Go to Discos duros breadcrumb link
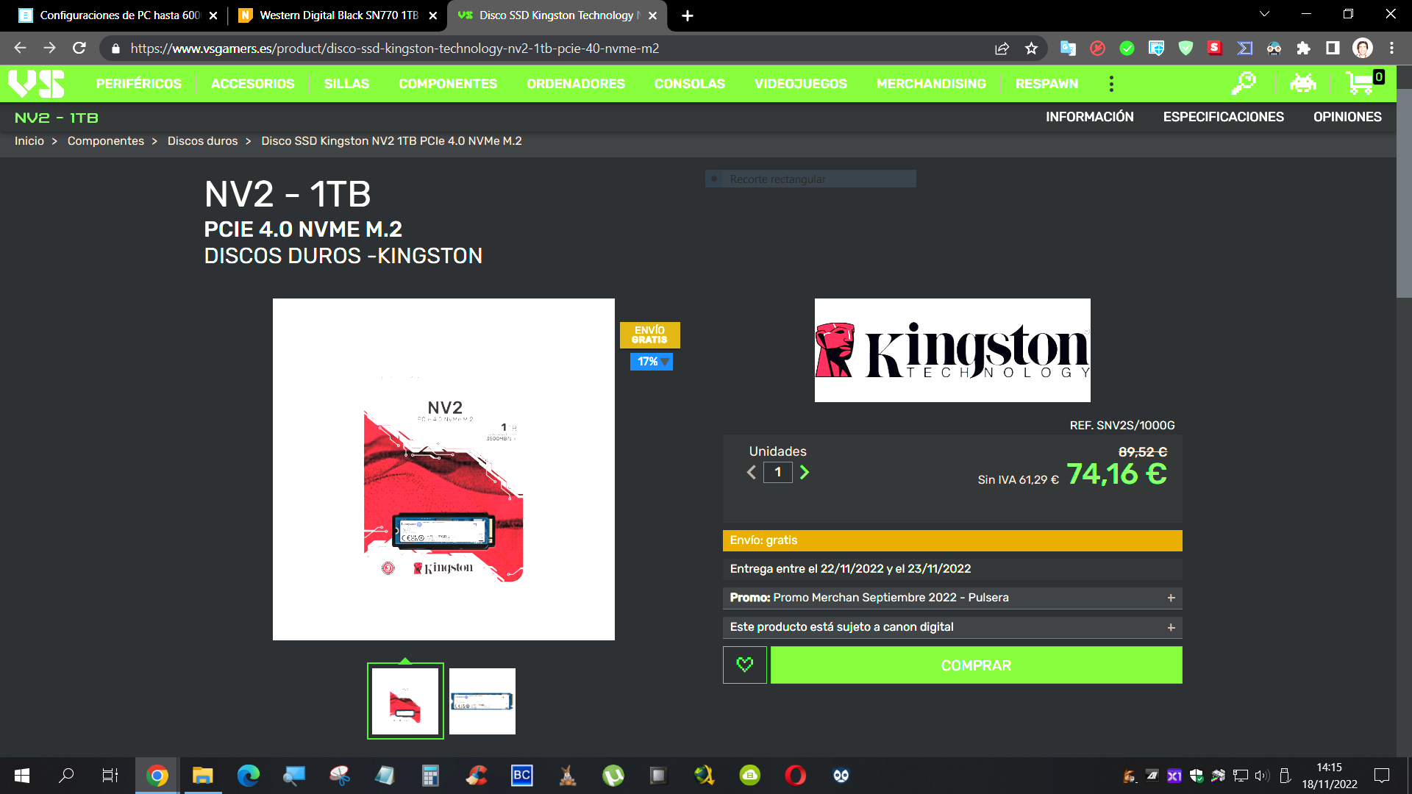Viewport: 1412px width, 794px height. pos(202,141)
